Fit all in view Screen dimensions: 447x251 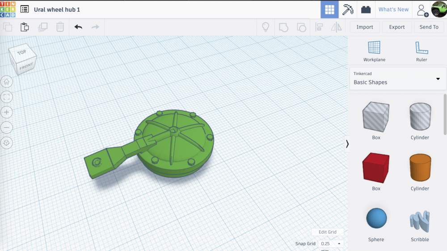tap(7, 97)
